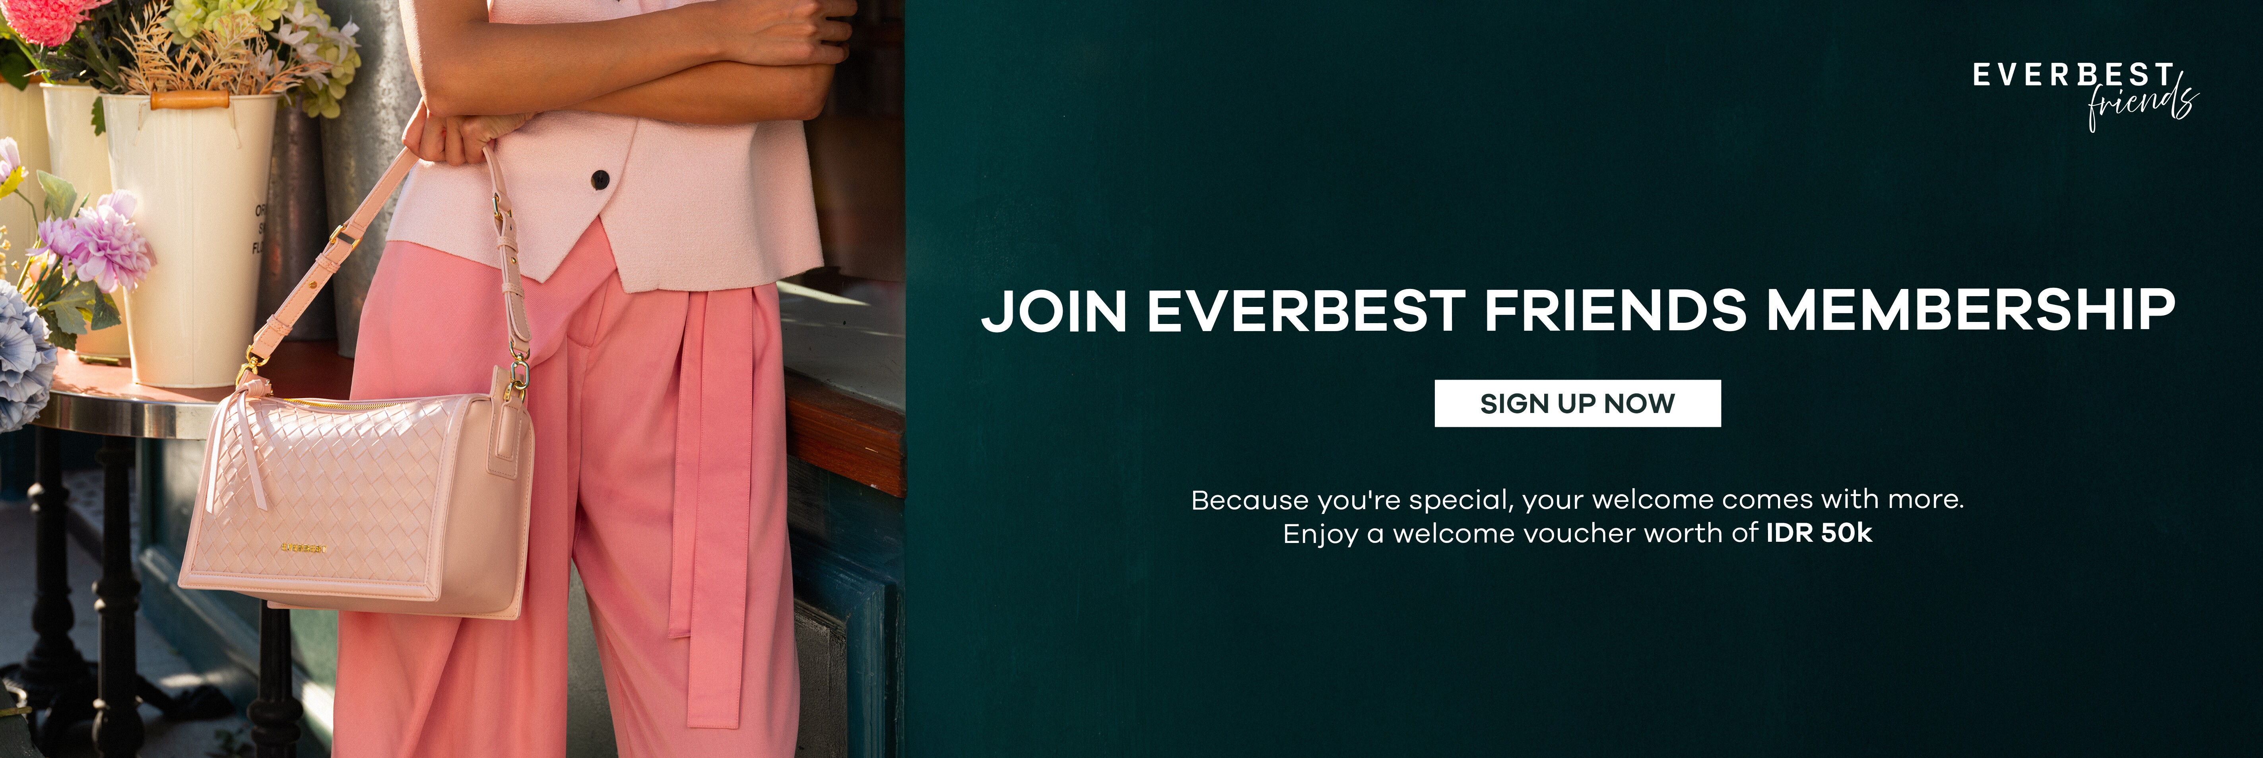Select the bold IDR 50k voucher text
Screen dimensions: 2263x758
(1819, 532)
